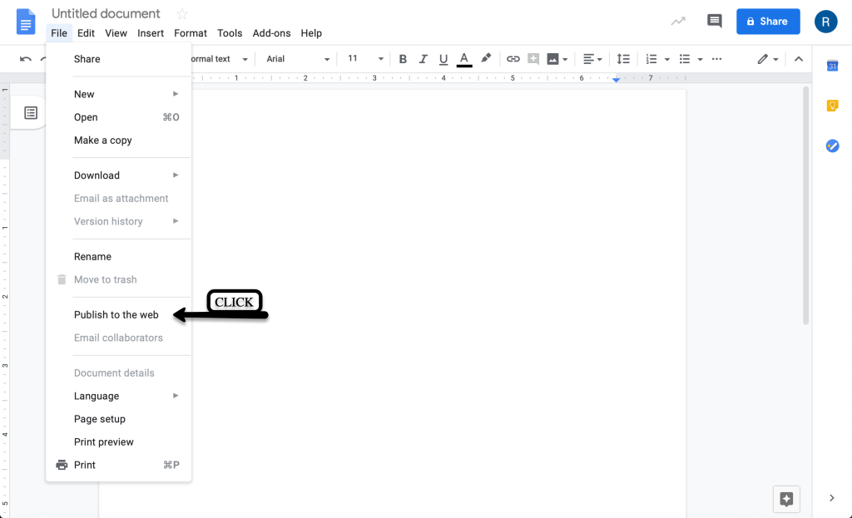Open the document outline icon
Viewport: 852px width, 518px height.
point(31,113)
